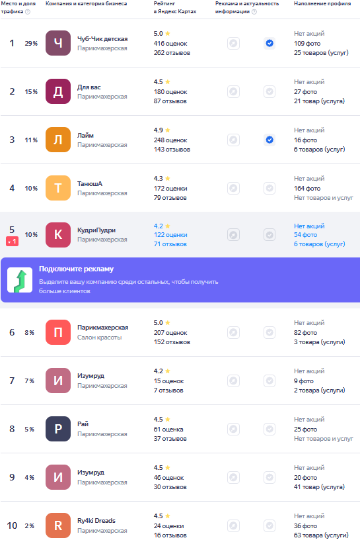
Task: Open the 71 отзывов link for КудриПудри
Action: click(x=170, y=244)
